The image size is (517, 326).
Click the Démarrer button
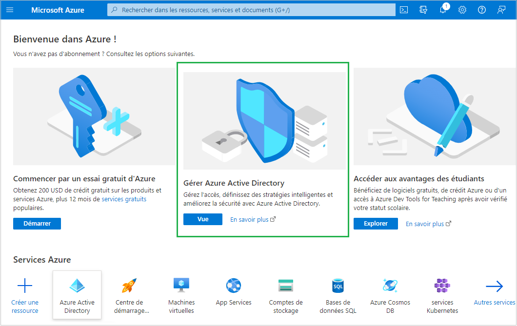pyautogui.click(x=37, y=223)
